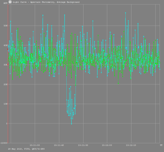Click the upper red marker dot near 38K
Viewport: 164px width, 152px height.
click(x=8, y=49)
